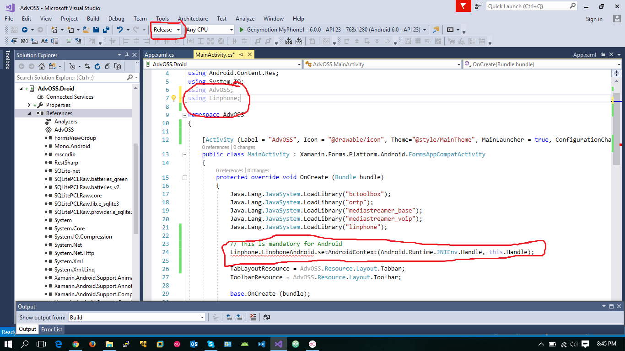
Task: Open the Windows Start menu
Action: pyautogui.click(x=8, y=344)
